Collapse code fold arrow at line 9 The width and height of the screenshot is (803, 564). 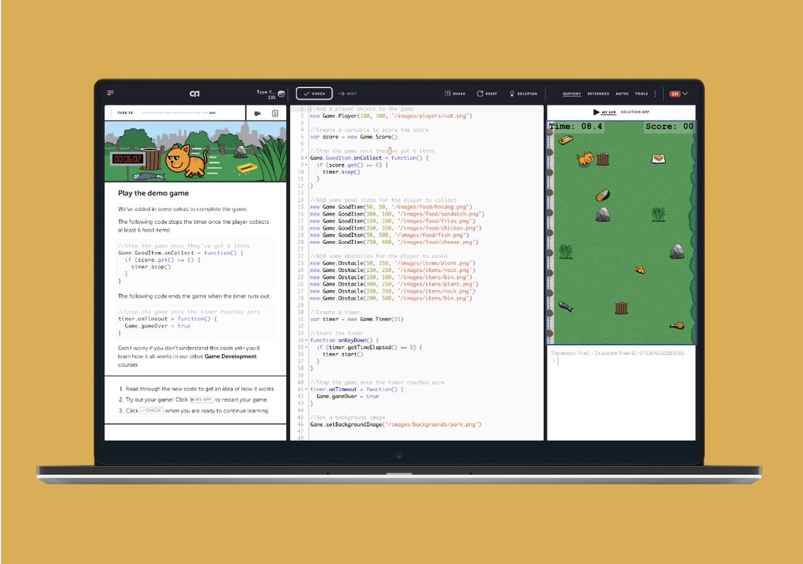coord(306,165)
